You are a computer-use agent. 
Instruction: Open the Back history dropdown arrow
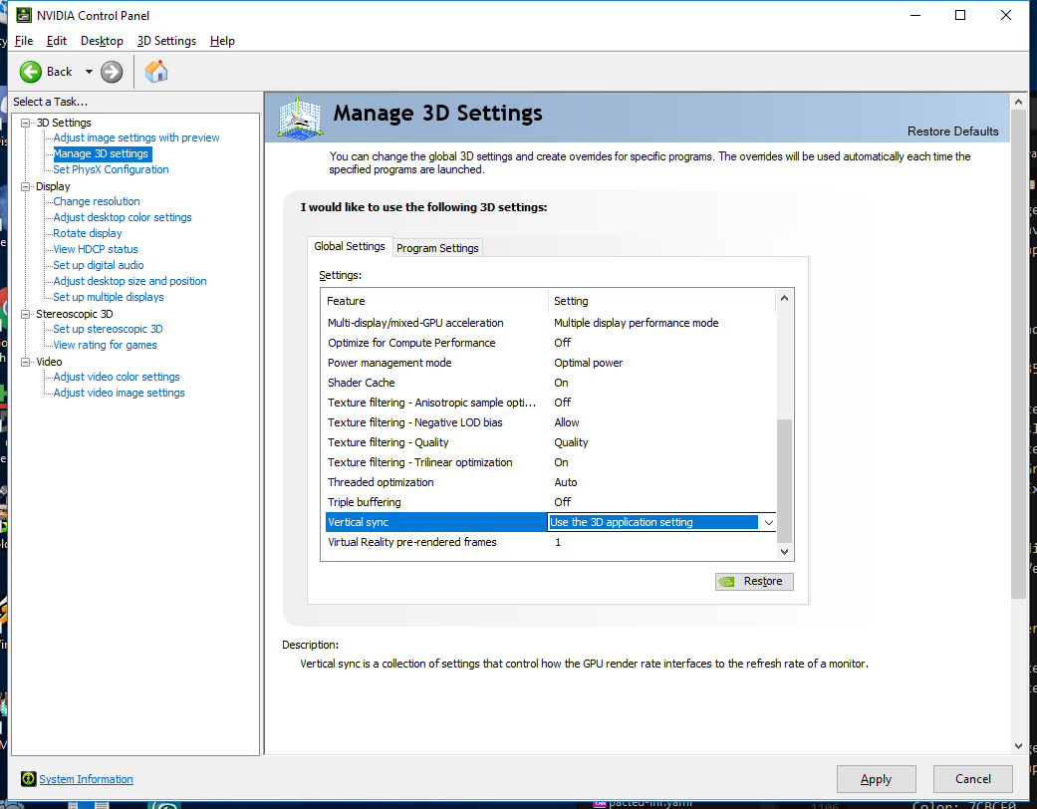pyautogui.click(x=89, y=72)
